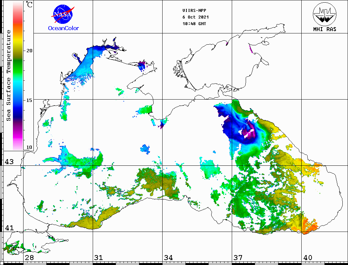
Task: Click the longitude label 28
Action: (29, 257)
